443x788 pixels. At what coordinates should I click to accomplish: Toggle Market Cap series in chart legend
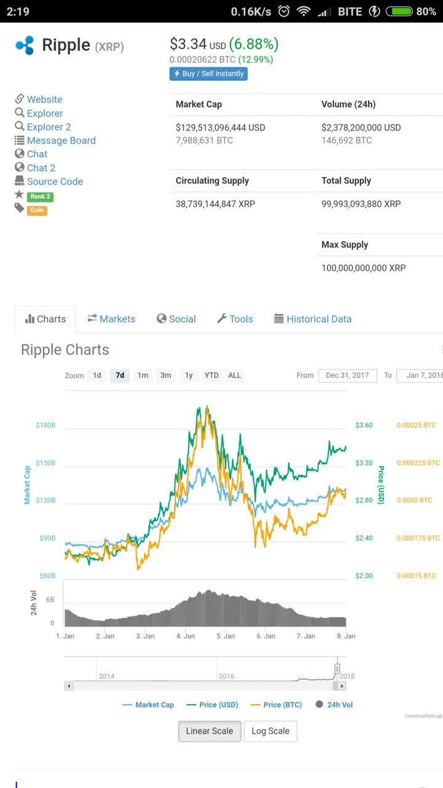pyautogui.click(x=148, y=705)
